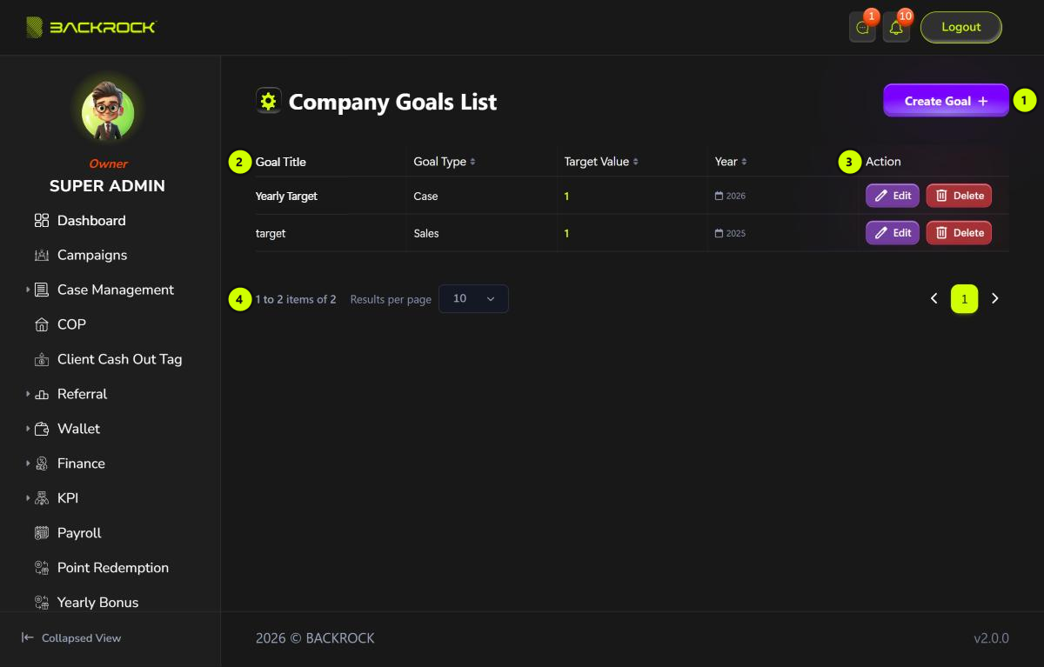1044x667 pixels.
Task: Edit the goal named target
Action: (x=893, y=233)
